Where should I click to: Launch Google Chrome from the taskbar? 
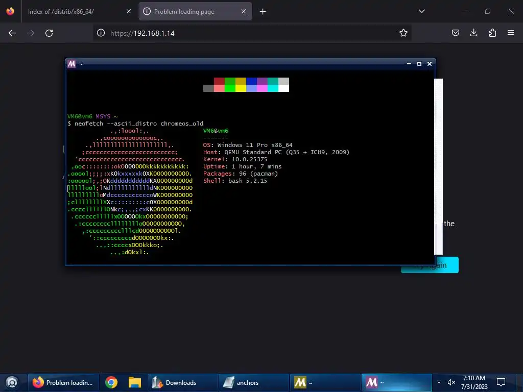click(111, 382)
